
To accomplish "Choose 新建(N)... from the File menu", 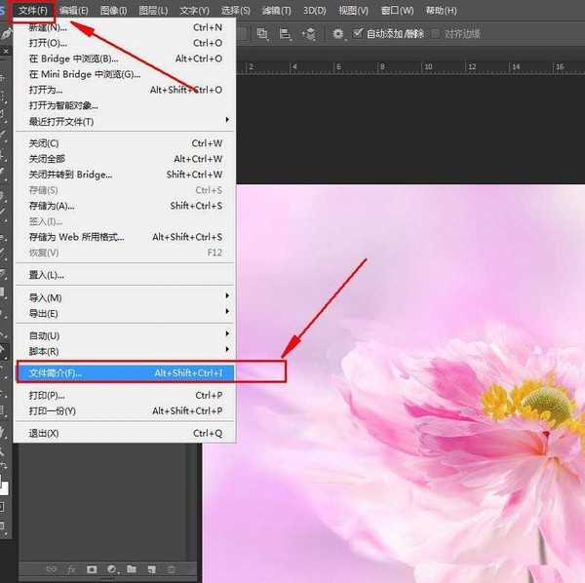I will [x=125, y=27].
